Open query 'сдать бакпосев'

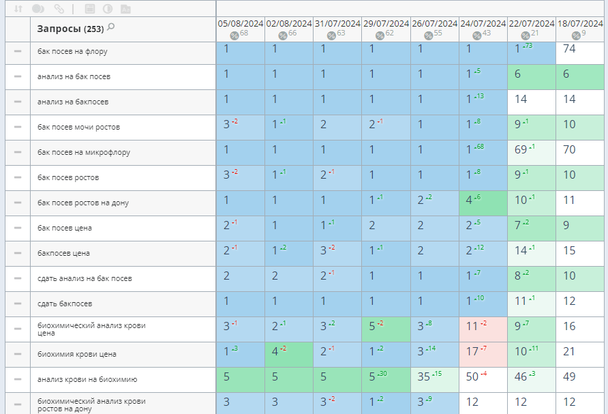[x=65, y=304]
